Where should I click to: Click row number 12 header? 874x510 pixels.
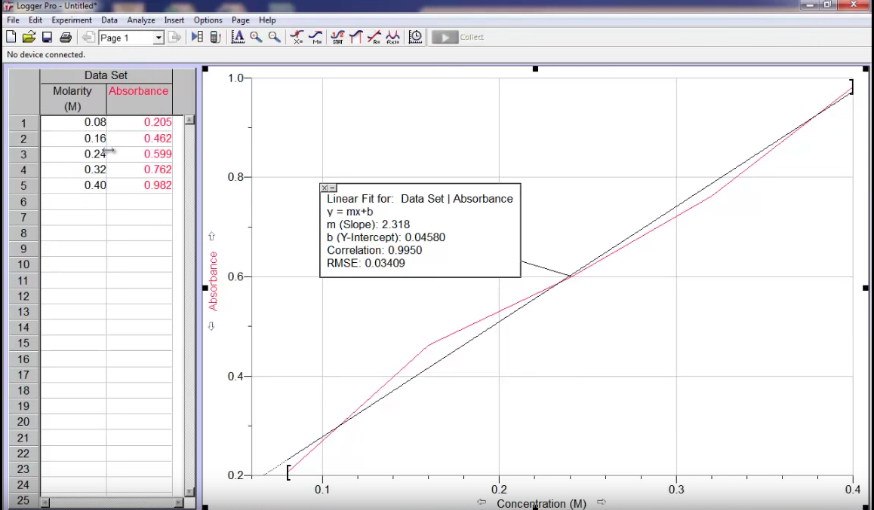pos(23,297)
